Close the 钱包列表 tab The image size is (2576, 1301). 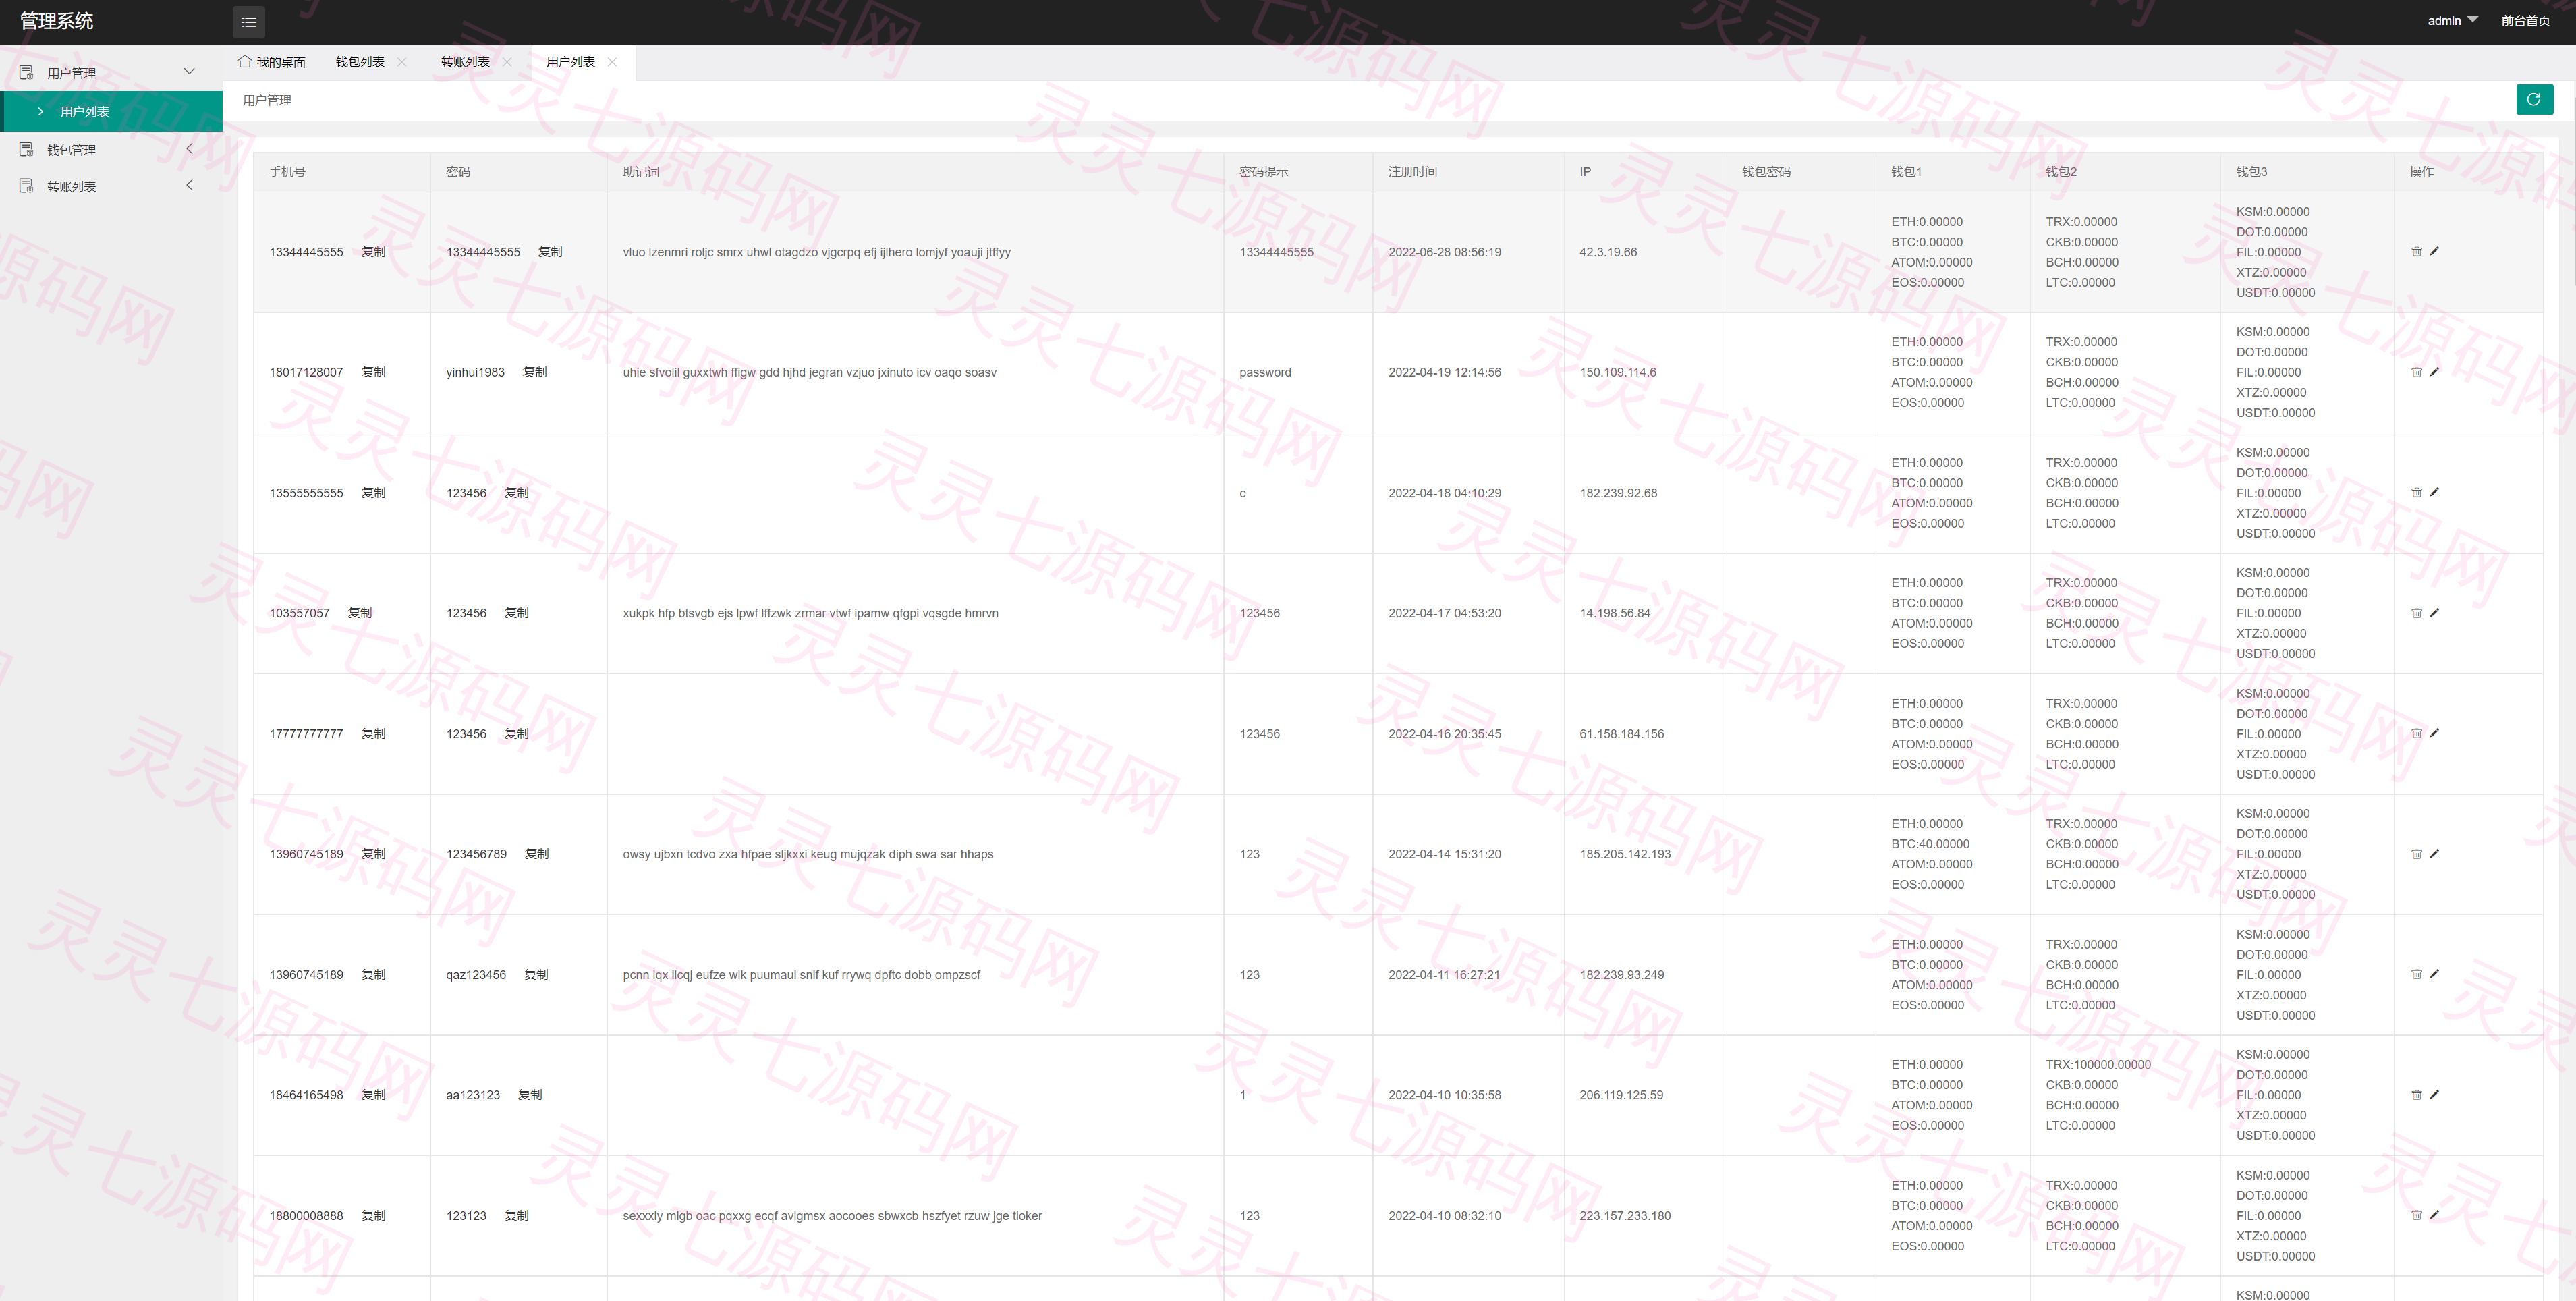402,62
